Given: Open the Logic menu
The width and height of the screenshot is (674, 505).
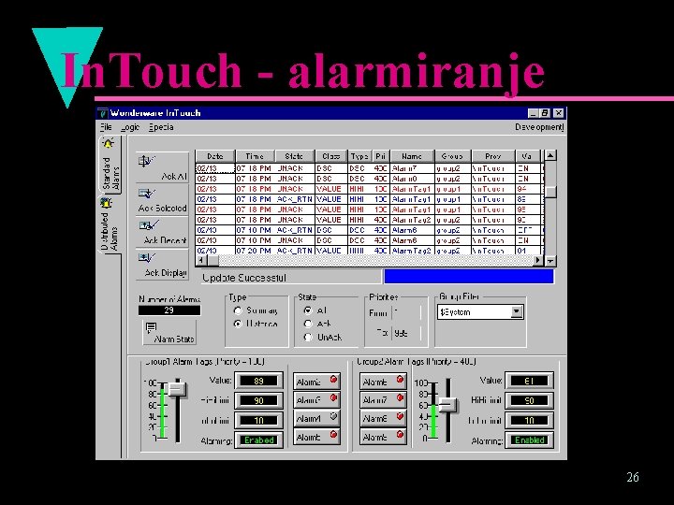Looking at the screenshot, I should (130, 127).
